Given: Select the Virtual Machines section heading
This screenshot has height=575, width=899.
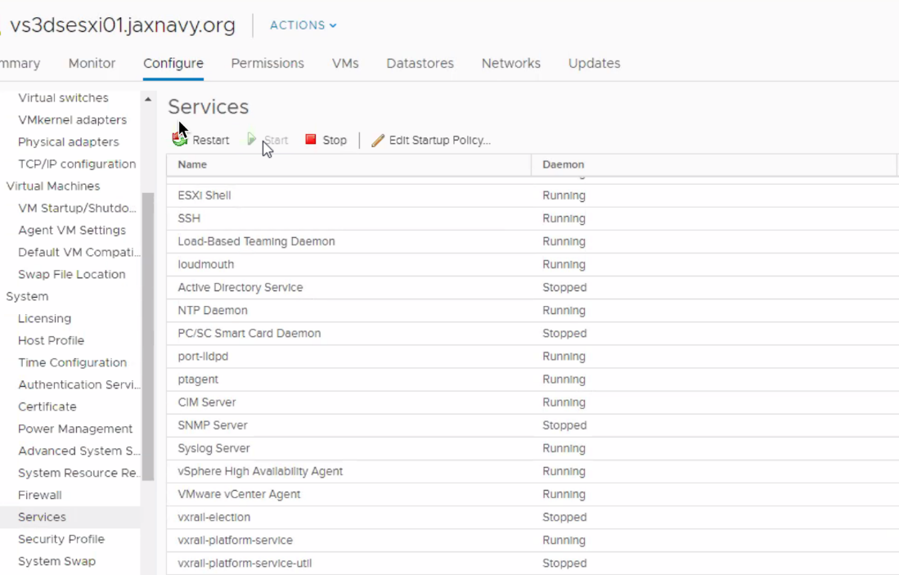Looking at the screenshot, I should pyautogui.click(x=52, y=186).
